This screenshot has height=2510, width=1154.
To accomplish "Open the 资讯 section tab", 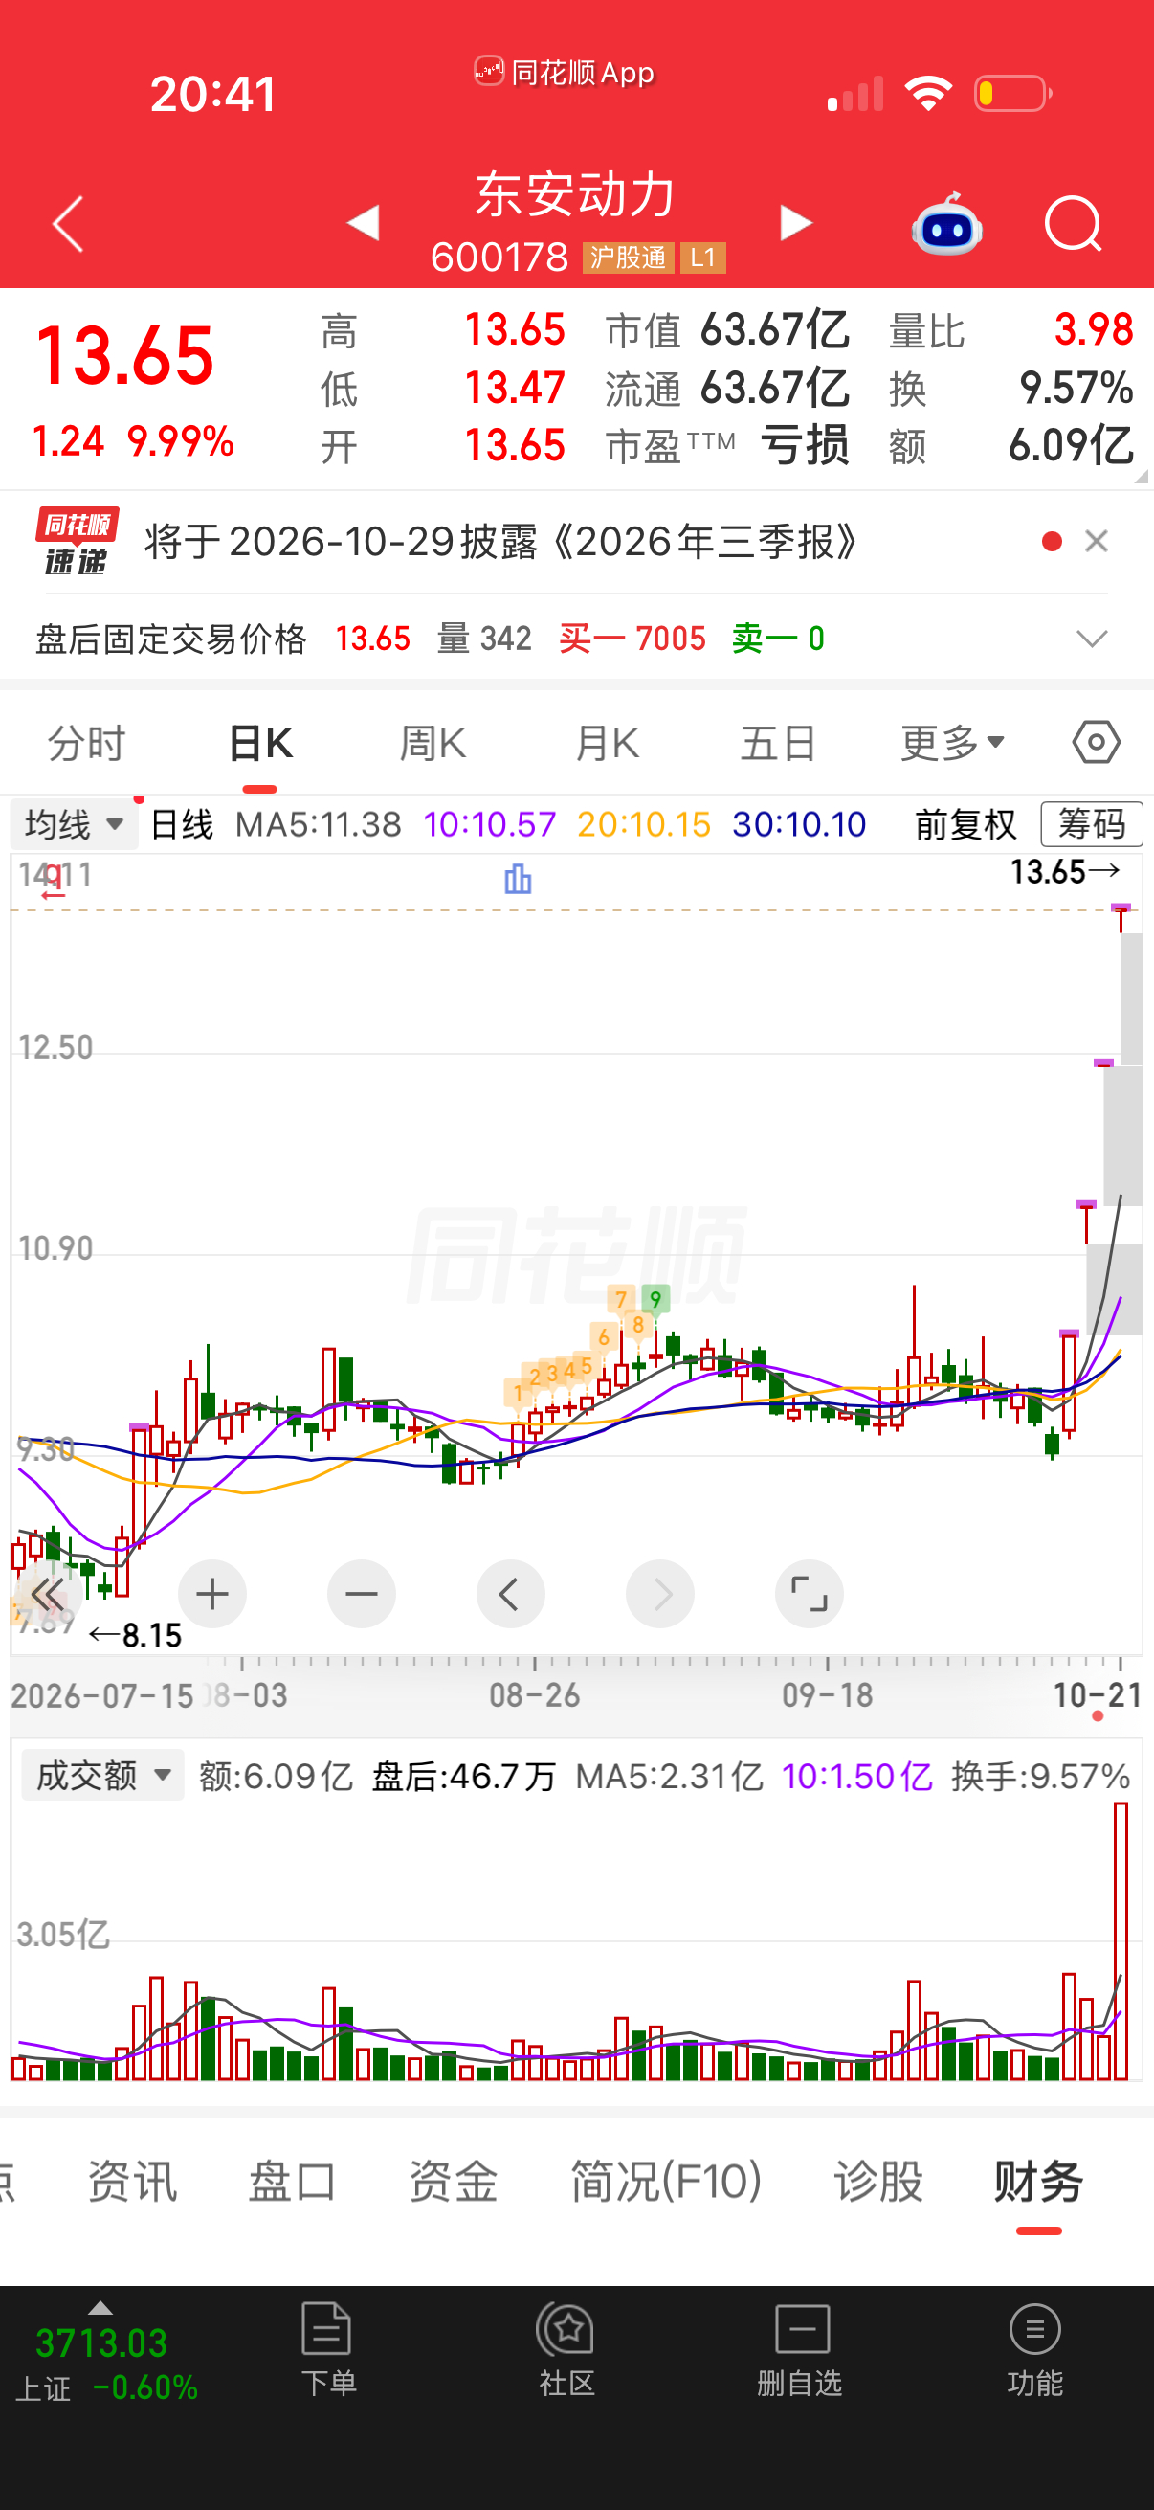I will click(132, 2181).
